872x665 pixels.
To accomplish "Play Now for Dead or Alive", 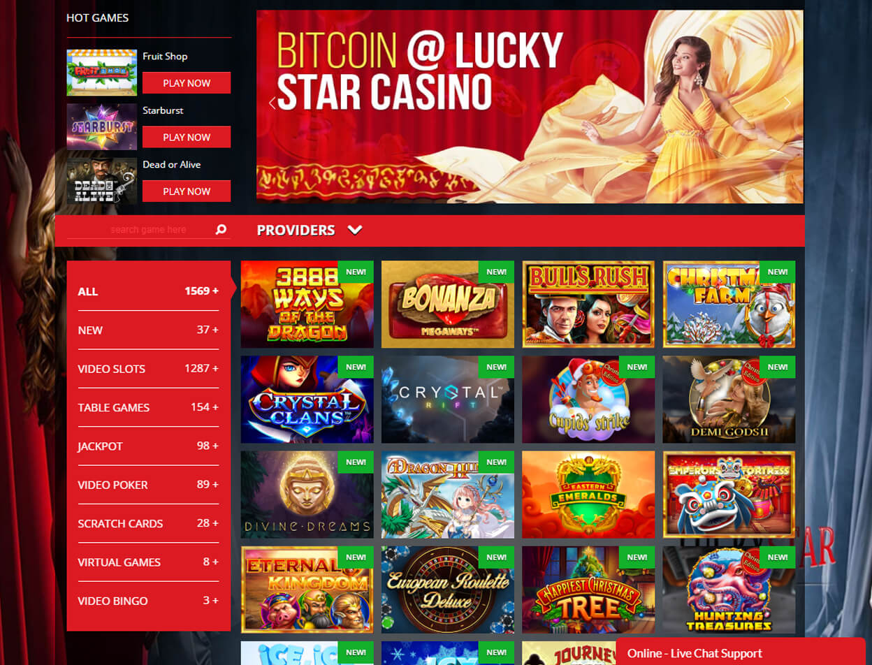I will [x=187, y=191].
